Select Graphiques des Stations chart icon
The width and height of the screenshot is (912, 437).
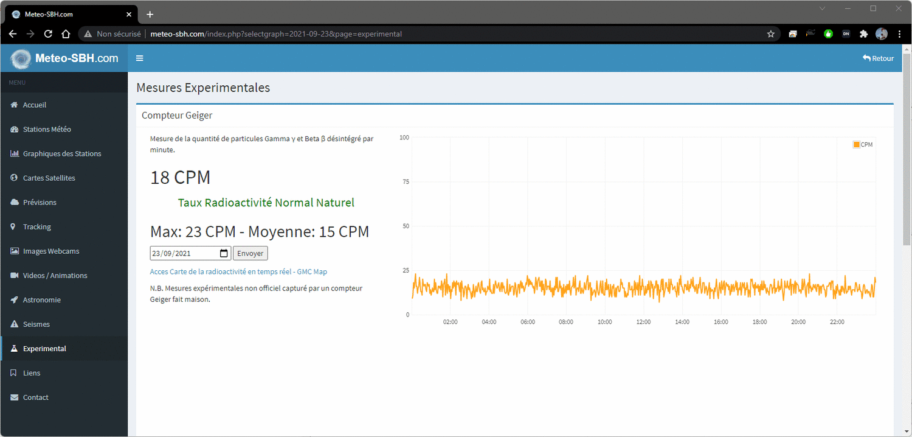click(x=14, y=154)
